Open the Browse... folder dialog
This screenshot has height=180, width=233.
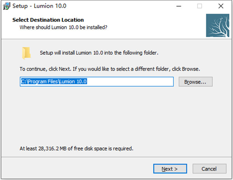195,82
